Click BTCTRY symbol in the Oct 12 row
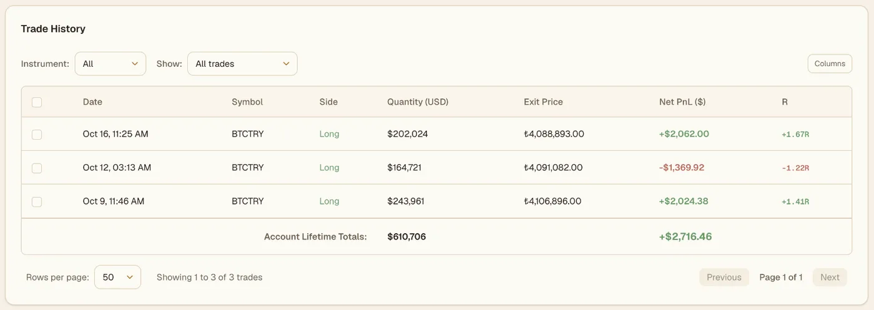 point(248,168)
